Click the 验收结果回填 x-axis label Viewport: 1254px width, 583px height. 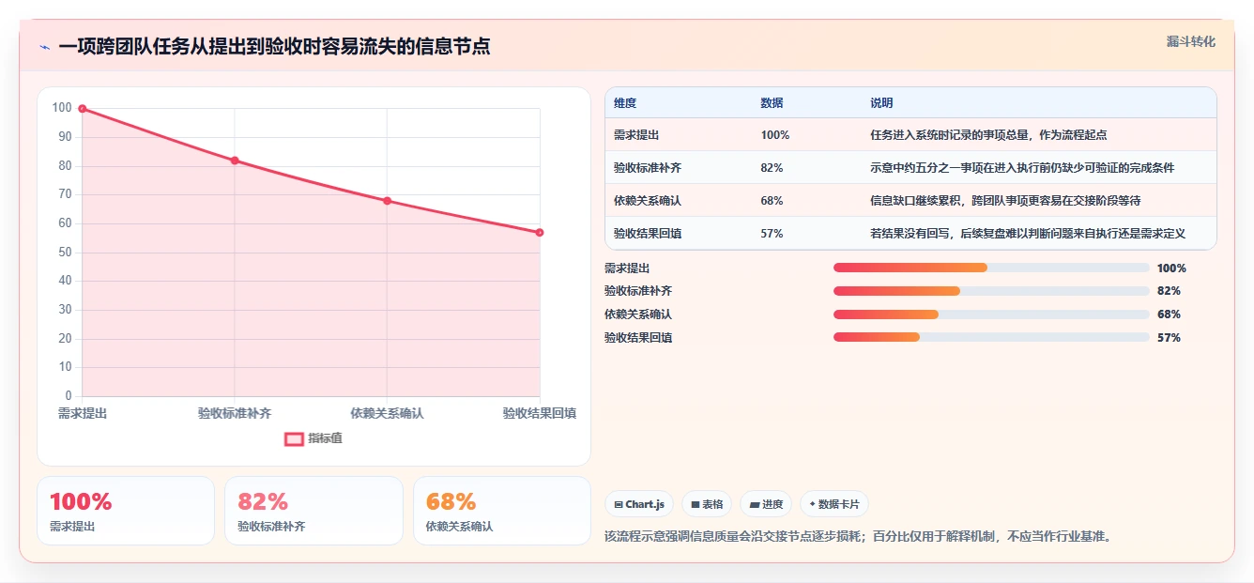click(540, 413)
